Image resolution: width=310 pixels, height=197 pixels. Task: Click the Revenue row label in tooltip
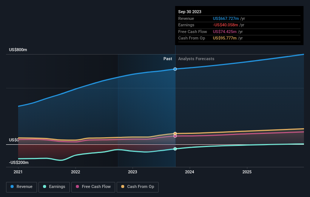(186, 18)
